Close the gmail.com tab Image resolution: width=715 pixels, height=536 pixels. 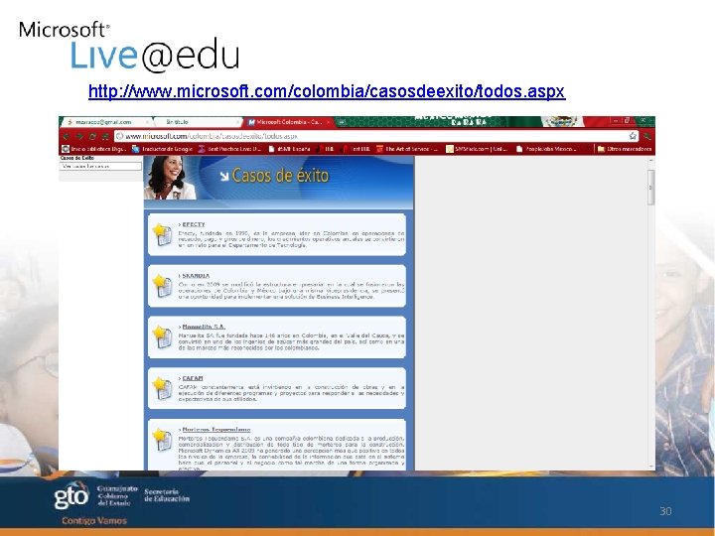[x=147, y=122]
